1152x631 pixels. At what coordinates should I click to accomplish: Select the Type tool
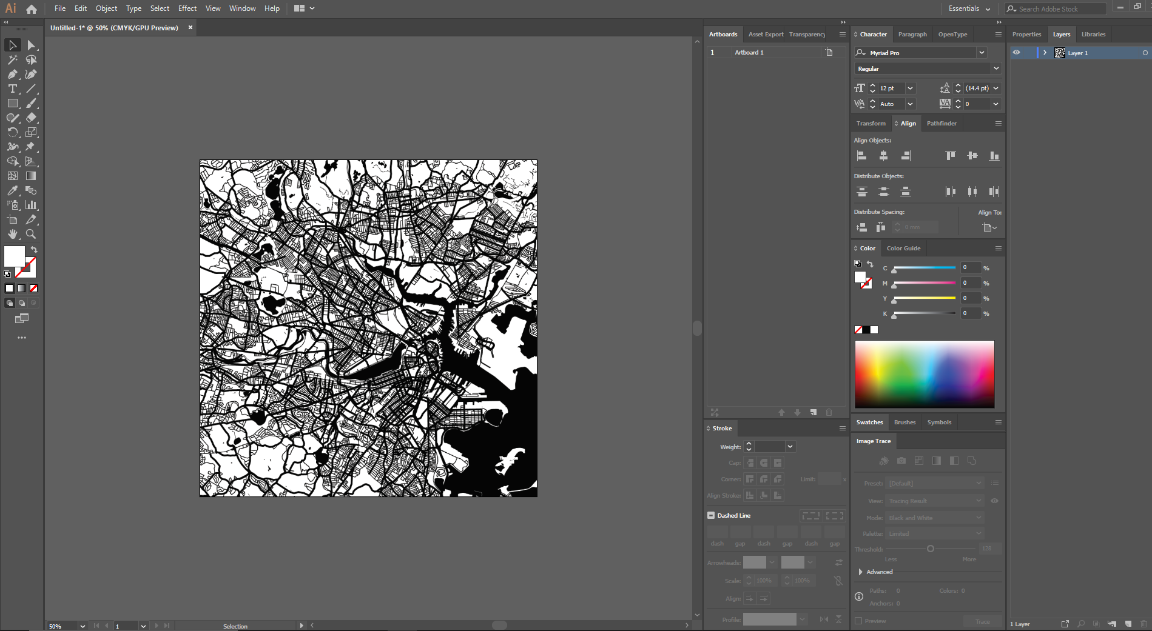pyautogui.click(x=13, y=89)
